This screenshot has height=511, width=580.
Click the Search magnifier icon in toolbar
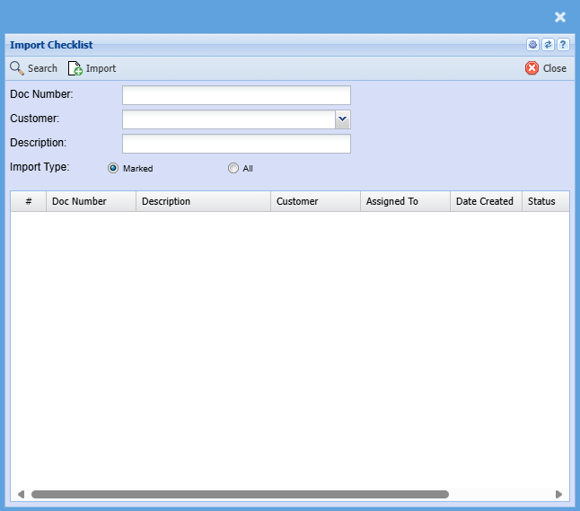click(x=17, y=68)
